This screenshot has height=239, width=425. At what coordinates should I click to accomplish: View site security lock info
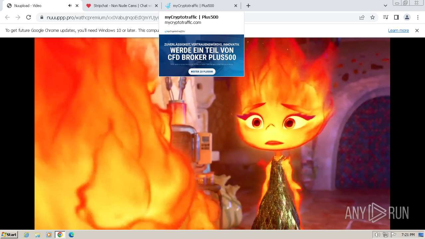(42, 17)
